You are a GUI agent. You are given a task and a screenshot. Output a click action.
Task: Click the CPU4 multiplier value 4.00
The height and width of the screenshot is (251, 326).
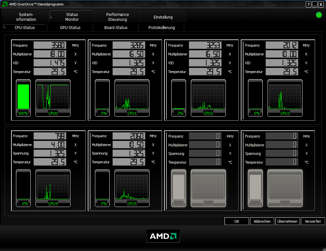[x=50, y=145]
